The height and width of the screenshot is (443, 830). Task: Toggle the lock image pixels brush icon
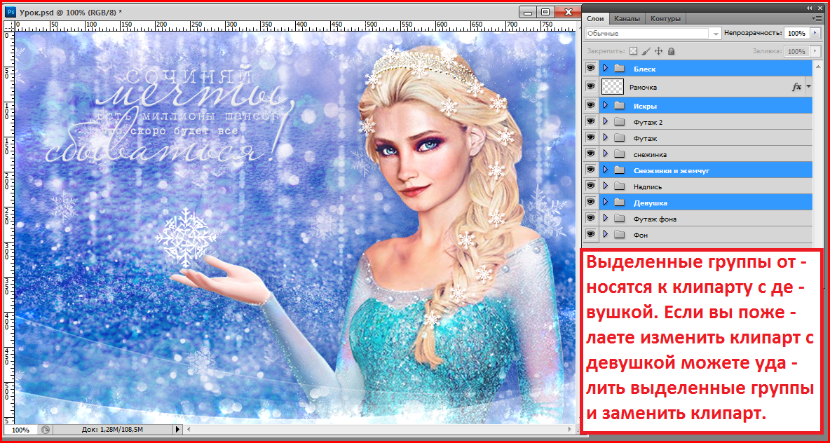coord(646,51)
